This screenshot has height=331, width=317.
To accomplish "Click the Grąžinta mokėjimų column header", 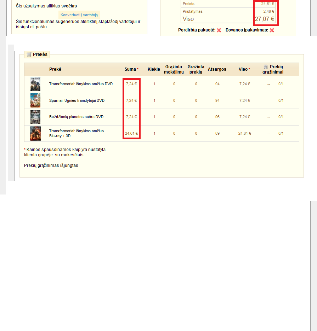I will click(x=174, y=69).
